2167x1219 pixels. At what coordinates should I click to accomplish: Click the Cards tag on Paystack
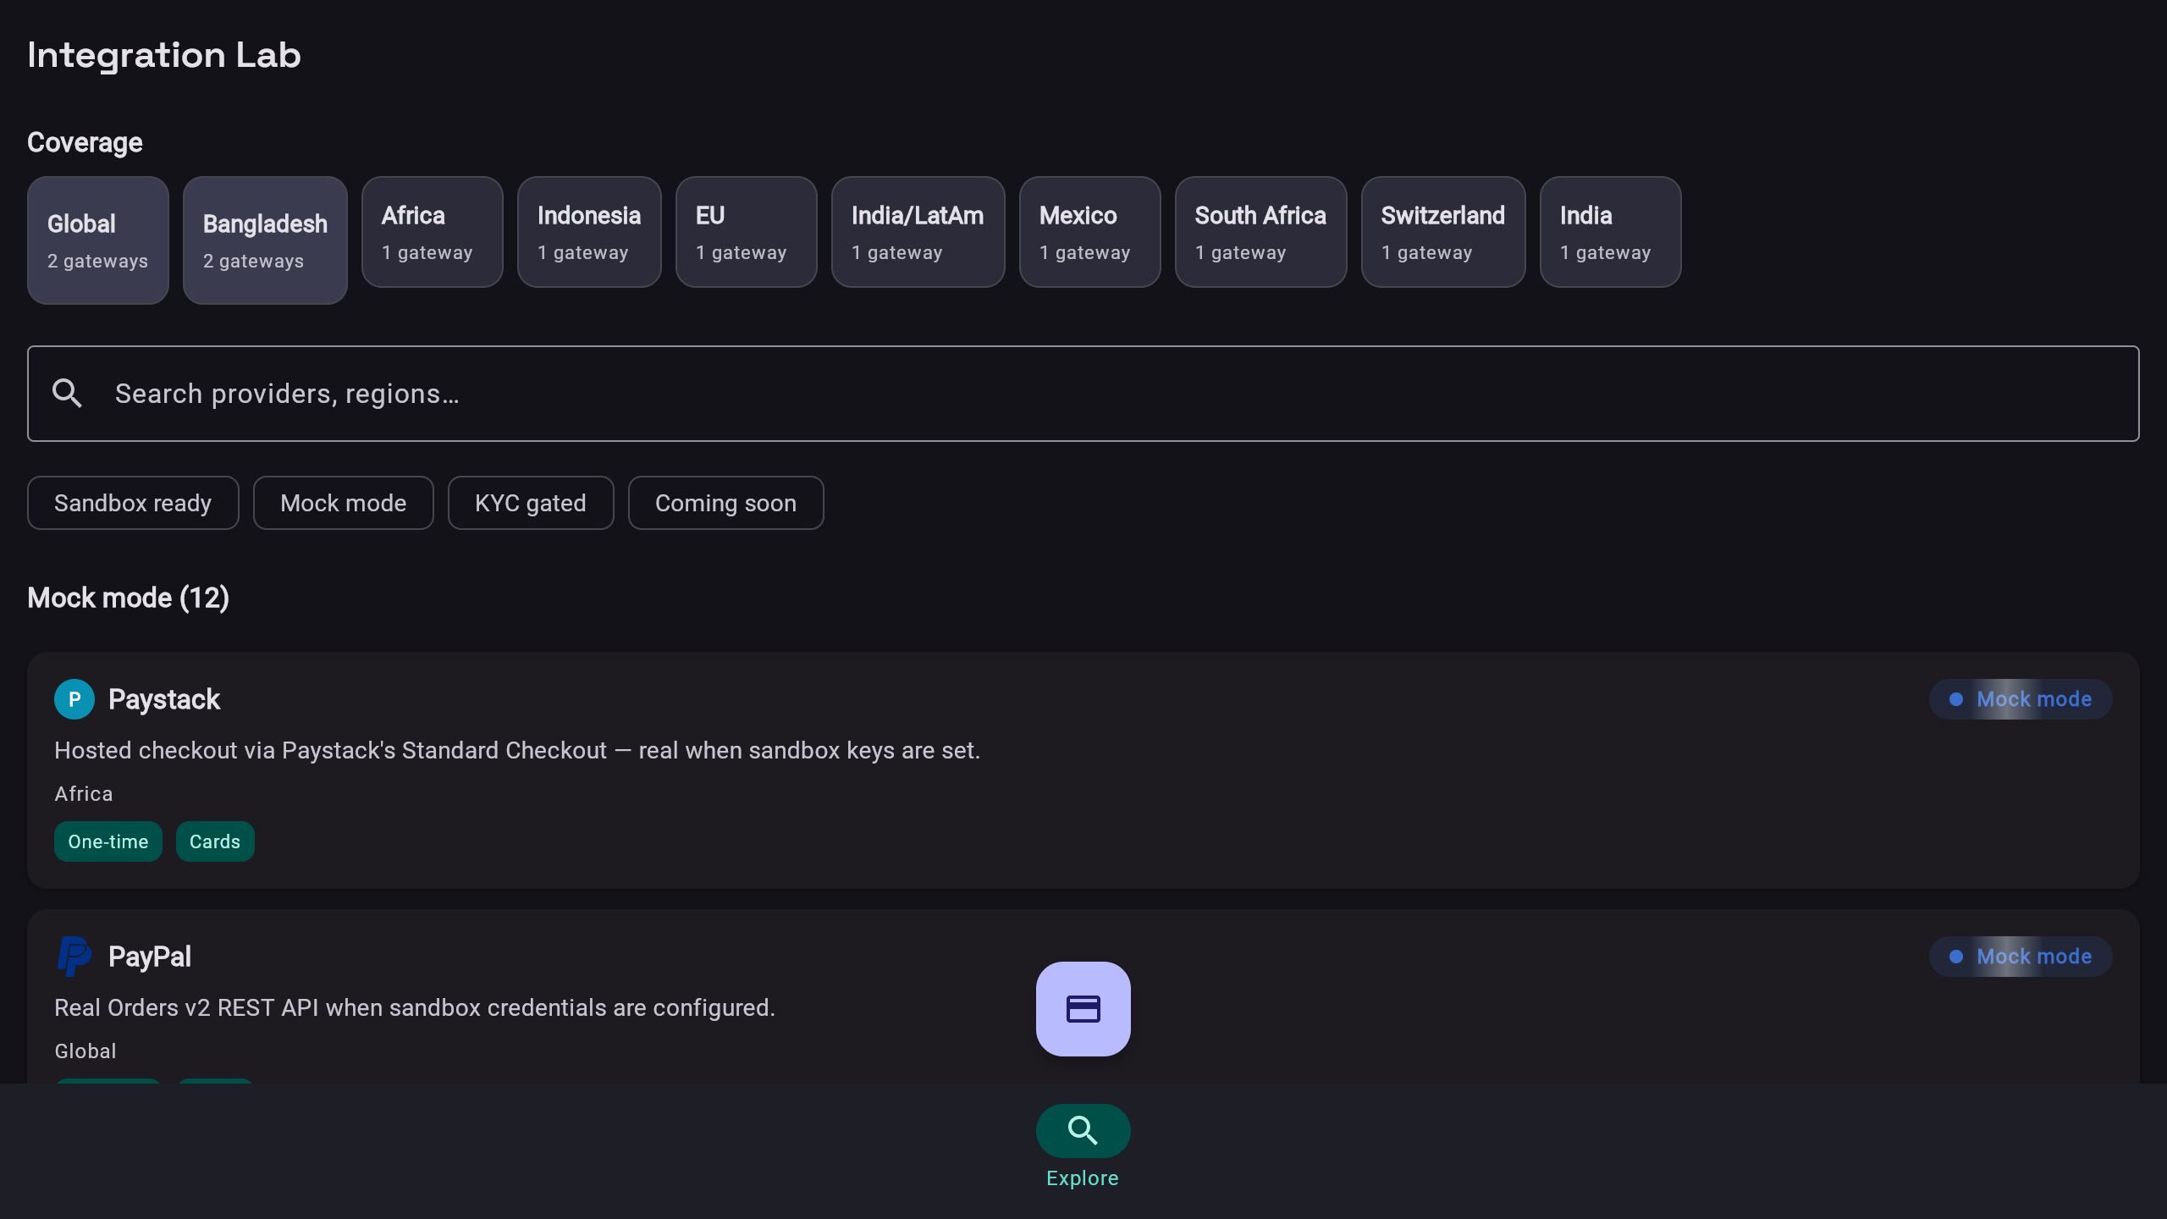tap(215, 841)
